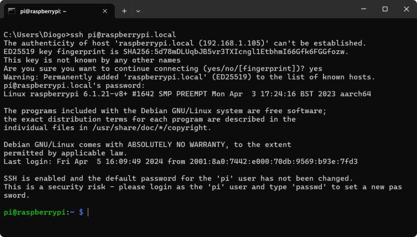This screenshot has height=237, width=417.
Task: Click the ssh pi@raspberrypi.local command text
Action: click(123, 34)
